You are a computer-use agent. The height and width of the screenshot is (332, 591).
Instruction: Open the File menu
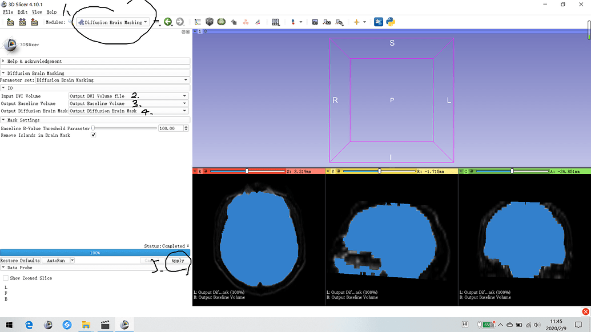[x=8, y=11]
